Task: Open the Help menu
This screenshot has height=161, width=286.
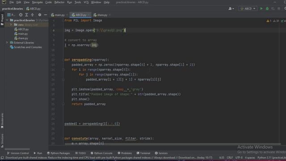Action: pos(106,2)
